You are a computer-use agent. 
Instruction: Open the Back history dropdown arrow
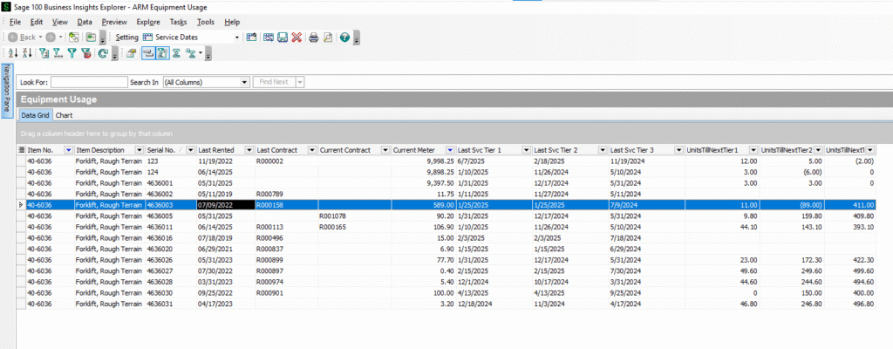pos(40,37)
